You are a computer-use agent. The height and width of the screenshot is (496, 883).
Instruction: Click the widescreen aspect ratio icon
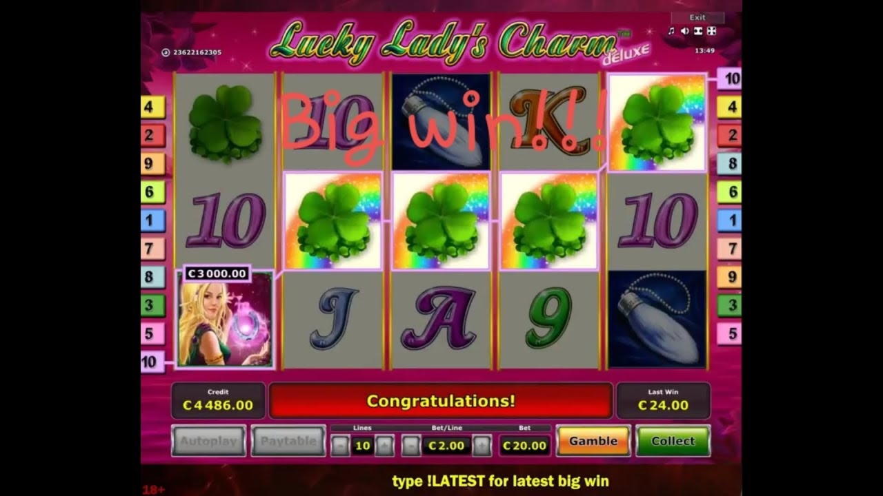[x=698, y=31]
